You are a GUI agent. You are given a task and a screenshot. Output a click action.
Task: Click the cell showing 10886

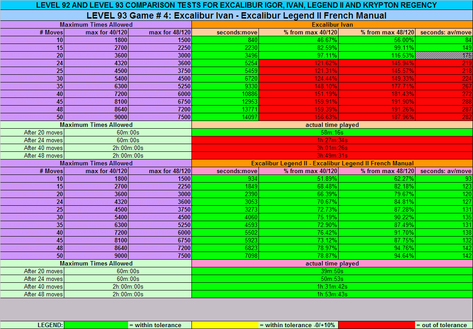click(x=225, y=94)
